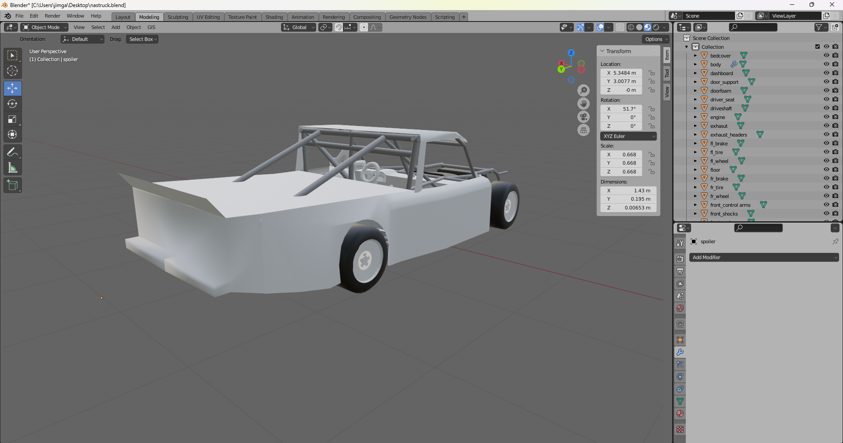Toggle camera view icon
The height and width of the screenshot is (443, 843).
tap(583, 117)
